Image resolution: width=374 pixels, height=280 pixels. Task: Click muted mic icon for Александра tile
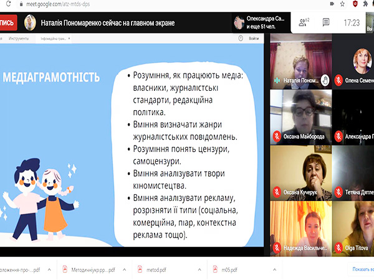(338, 136)
